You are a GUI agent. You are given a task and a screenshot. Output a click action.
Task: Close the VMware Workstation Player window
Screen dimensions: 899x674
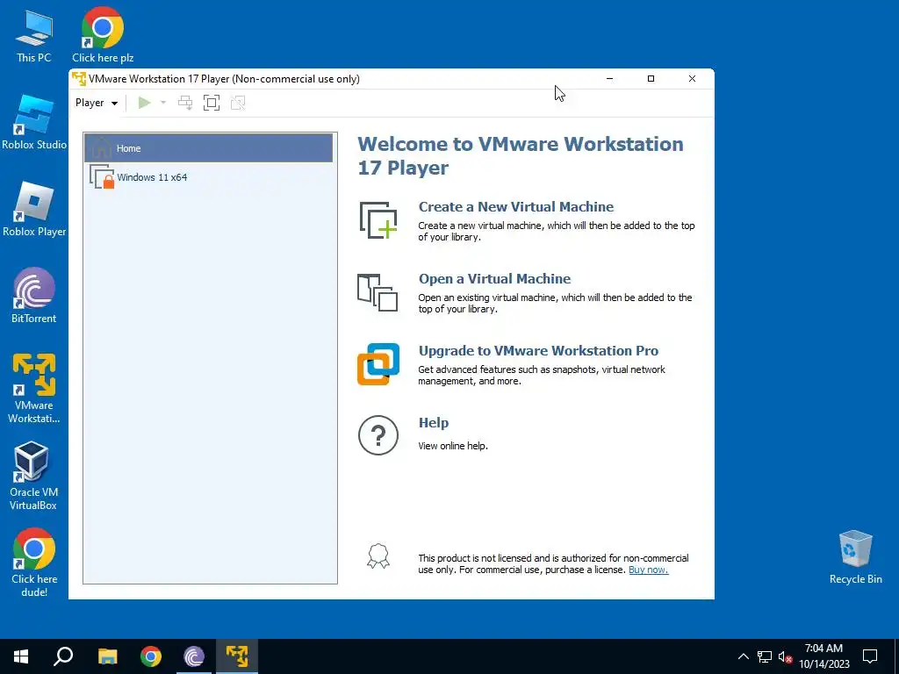(x=692, y=78)
